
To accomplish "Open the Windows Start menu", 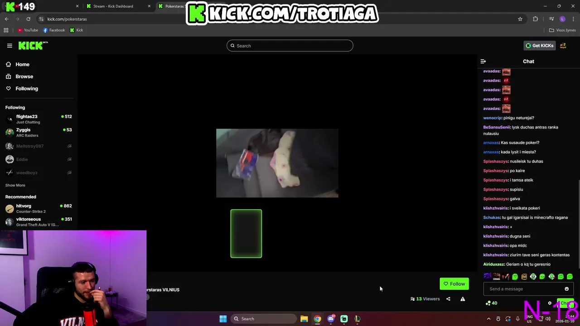I will [223, 319].
